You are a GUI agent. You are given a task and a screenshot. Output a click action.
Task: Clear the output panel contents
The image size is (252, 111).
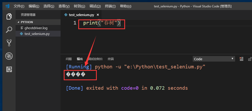pyautogui.click(x=241, y=59)
